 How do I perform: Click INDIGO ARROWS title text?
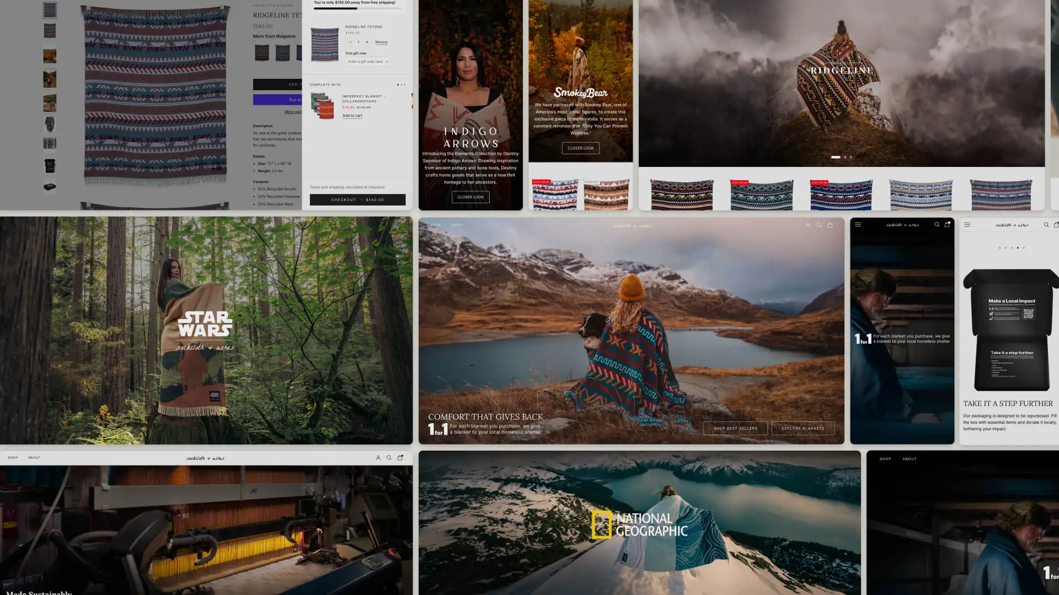click(x=471, y=137)
